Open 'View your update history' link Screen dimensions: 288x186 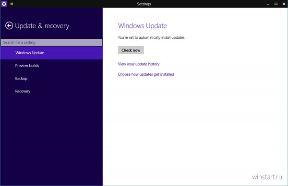click(x=139, y=64)
